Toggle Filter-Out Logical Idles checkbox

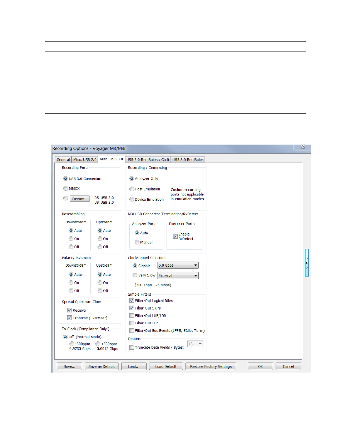132,301
